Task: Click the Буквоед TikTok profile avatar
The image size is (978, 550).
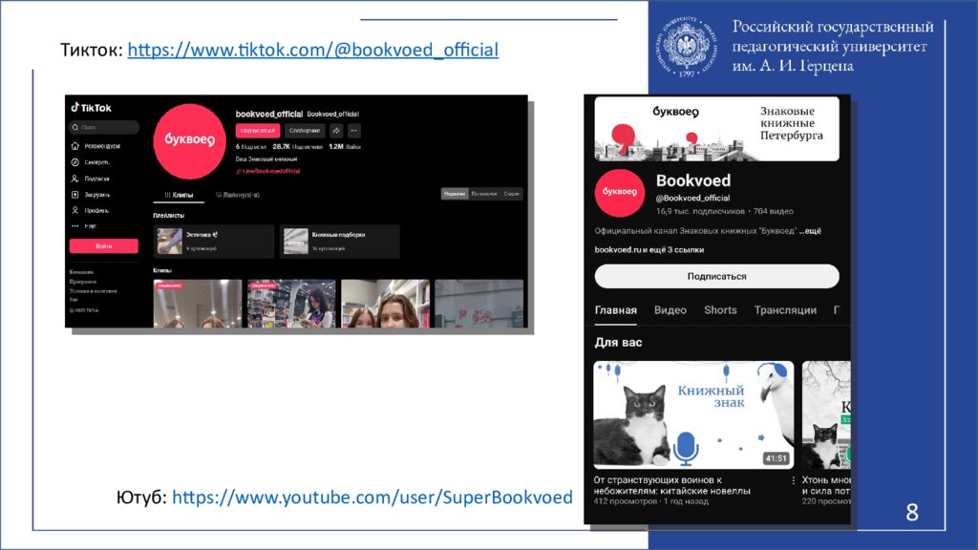Action: [x=190, y=141]
